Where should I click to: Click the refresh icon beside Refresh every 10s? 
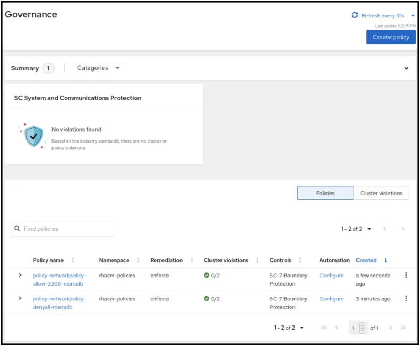pyautogui.click(x=355, y=15)
